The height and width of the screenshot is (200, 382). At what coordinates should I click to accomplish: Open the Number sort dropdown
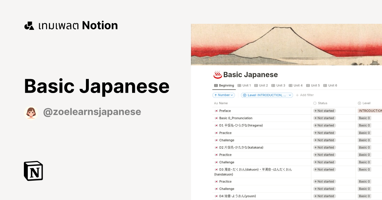pyautogui.click(x=223, y=95)
